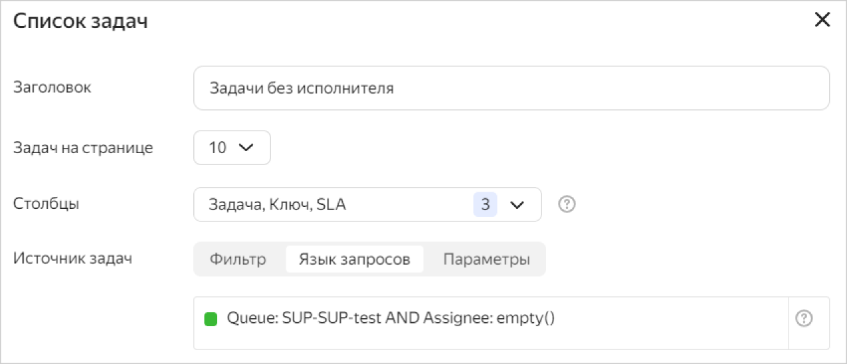Open help icon in the query field
Image resolution: width=847 pixels, height=364 pixels.
coord(804,319)
